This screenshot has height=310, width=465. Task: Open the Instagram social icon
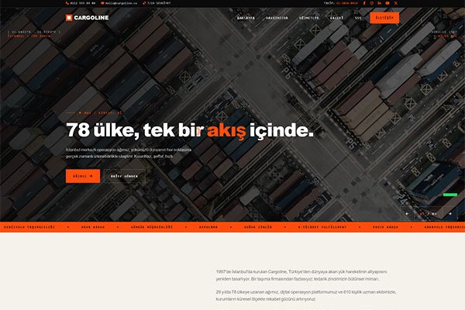coord(372,3)
